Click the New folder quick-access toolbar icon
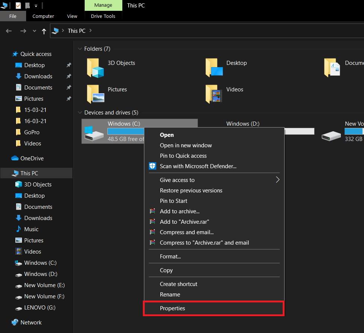This screenshot has width=364, height=333. (27, 5)
